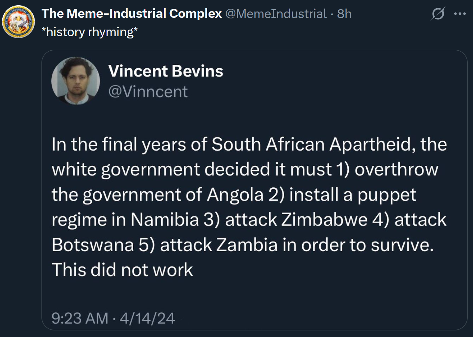Click Vincent Bevins' profile picture
Image resolution: width=473 pixels, height=337 pixels.
click(x=76, y=81)
